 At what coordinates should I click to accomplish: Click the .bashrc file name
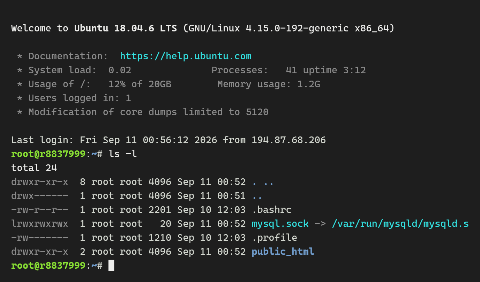tap(271, 210)
